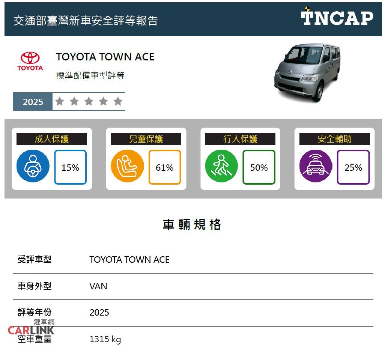Select the green pedestrian crossing icon
385x346 pixels.
pyautogui.click(x=221, y=167)
